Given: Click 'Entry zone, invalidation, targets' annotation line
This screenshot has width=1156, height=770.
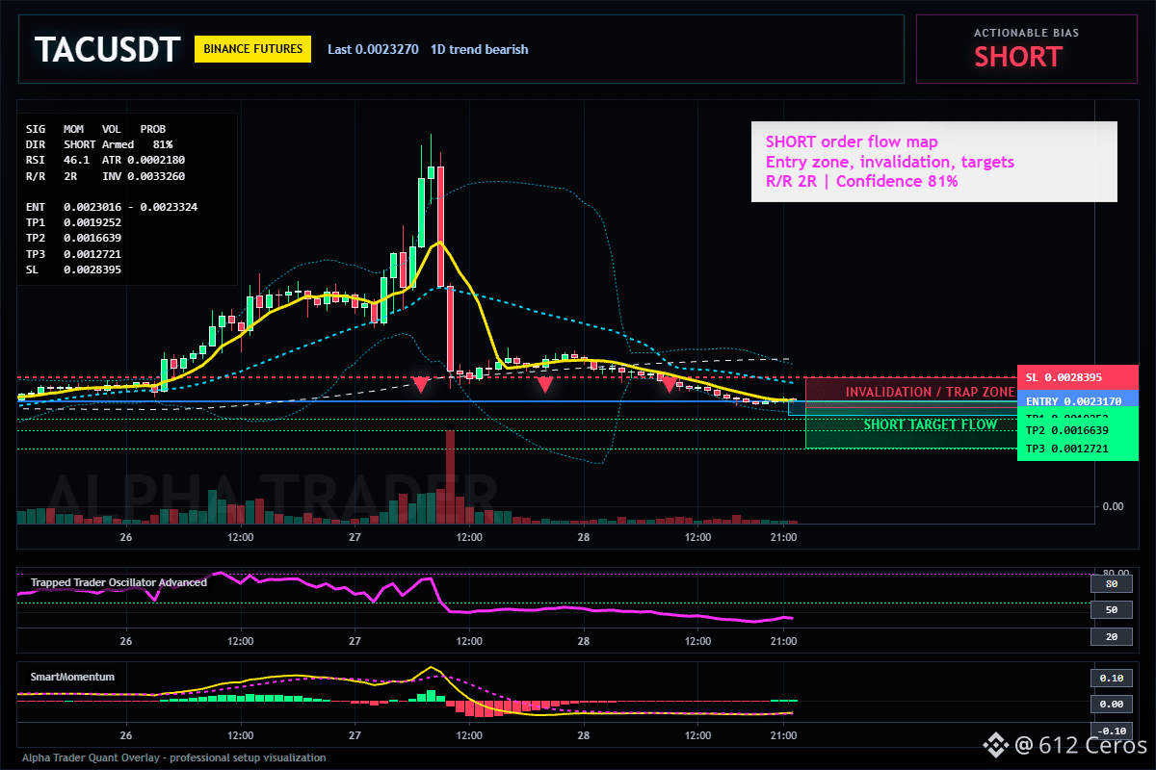Looking at the screenshot, I should point(890,162).
